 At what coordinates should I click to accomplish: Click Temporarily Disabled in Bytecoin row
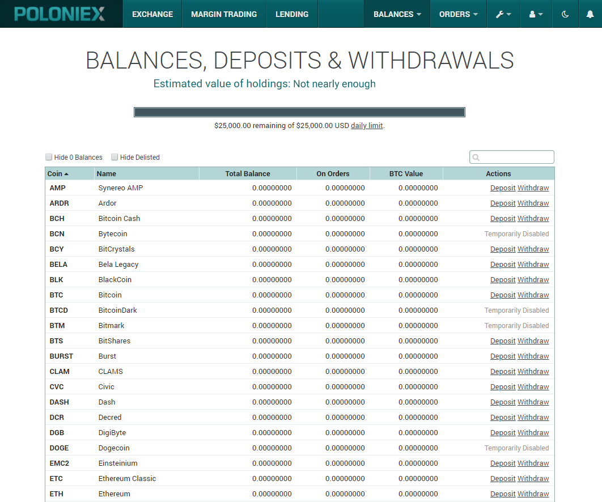(x=517, y=234)
